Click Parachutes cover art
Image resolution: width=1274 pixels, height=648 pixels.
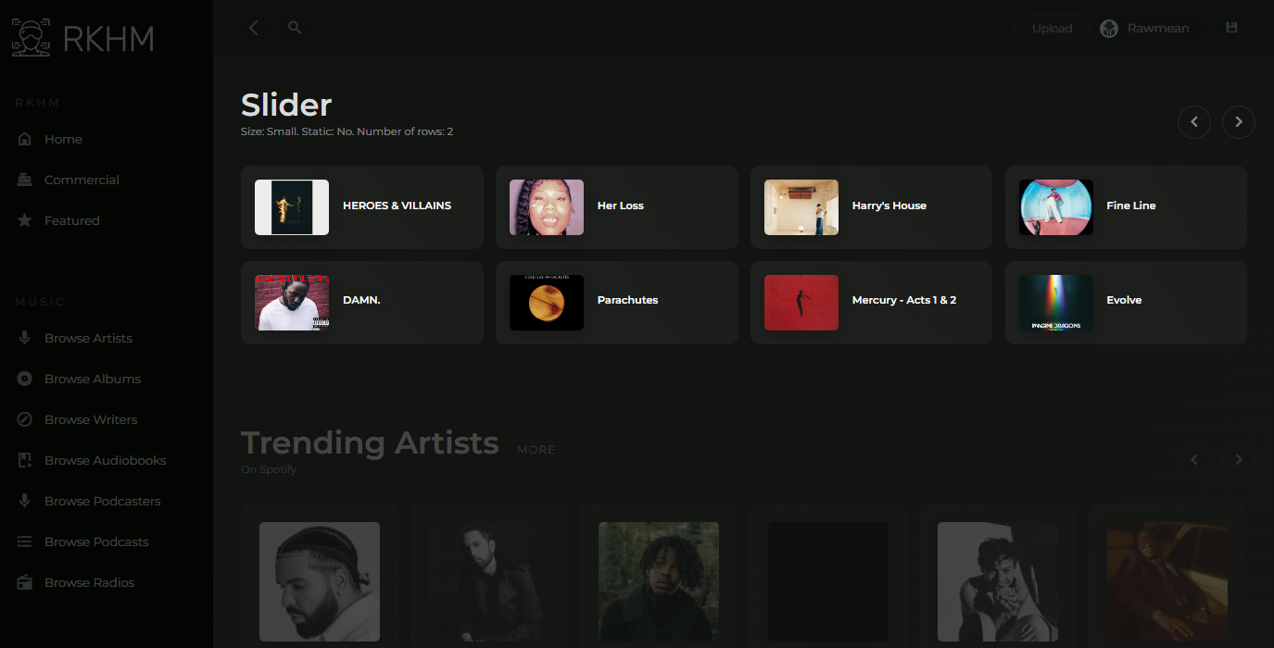(x=547, y=303)
